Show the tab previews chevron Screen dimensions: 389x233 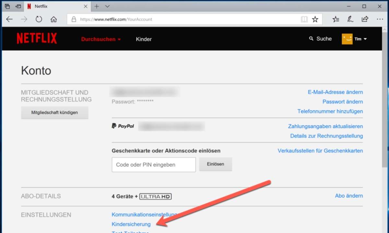point(108,6)
